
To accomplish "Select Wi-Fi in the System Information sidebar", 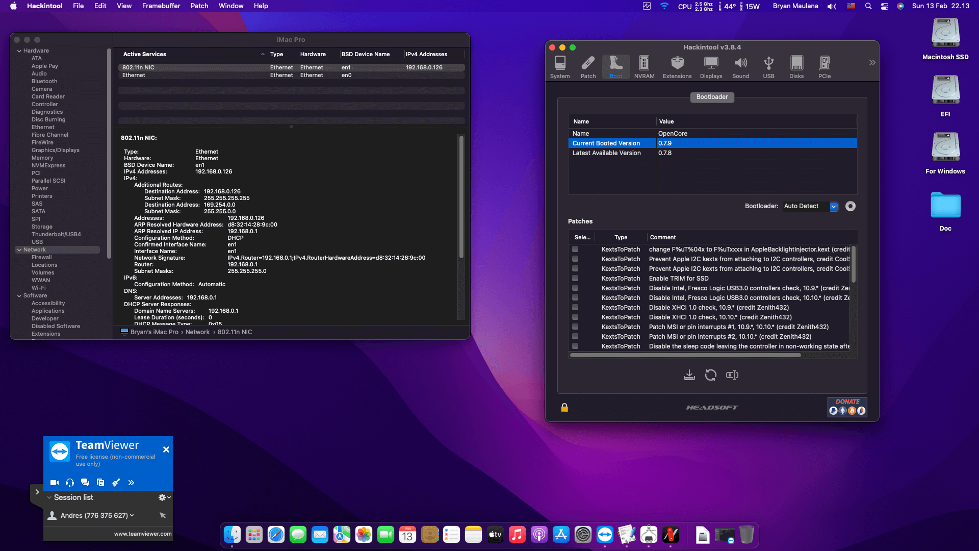I will pyautogui.click(x=39, y=288).
